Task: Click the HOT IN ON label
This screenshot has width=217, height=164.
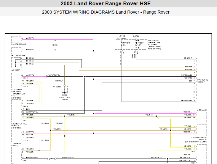Action: pyautogui.click(x=136, y=37)
